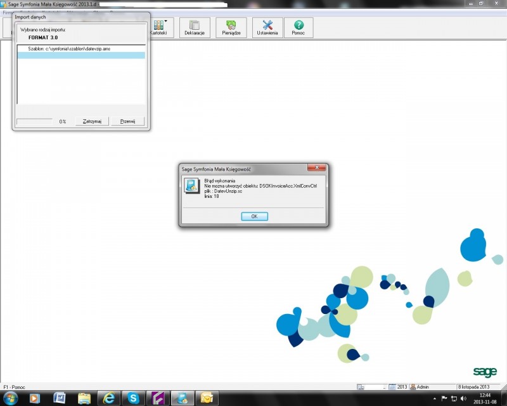Click the error dialog application icon
The image size is (507, 406).
[x=192, y=186]
